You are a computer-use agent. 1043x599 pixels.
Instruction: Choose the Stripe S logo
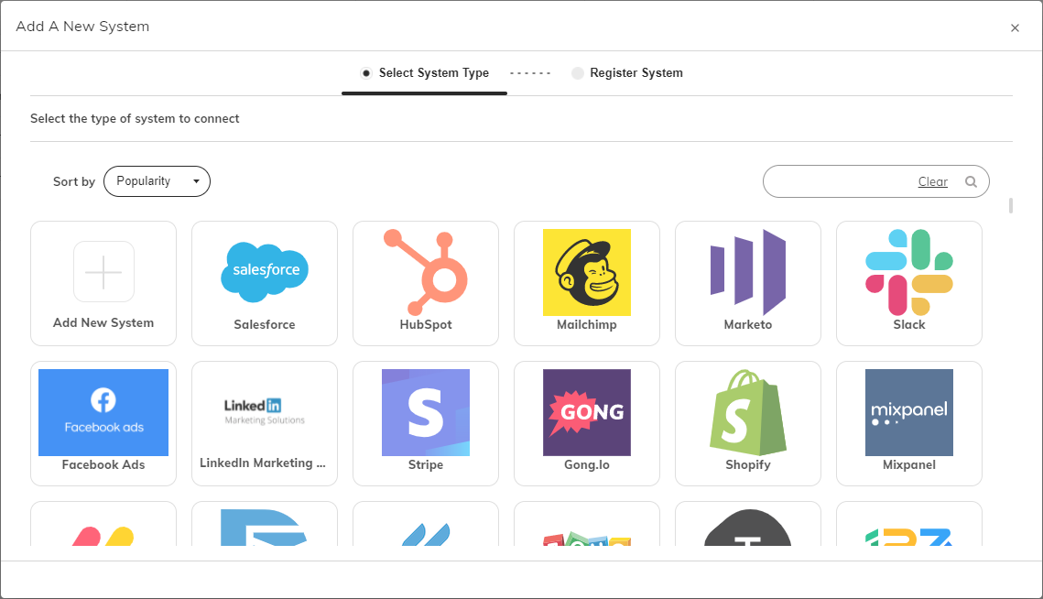coord(426,413)
